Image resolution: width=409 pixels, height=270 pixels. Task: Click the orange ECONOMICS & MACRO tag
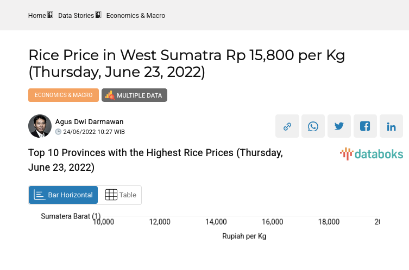pos(64,95)
